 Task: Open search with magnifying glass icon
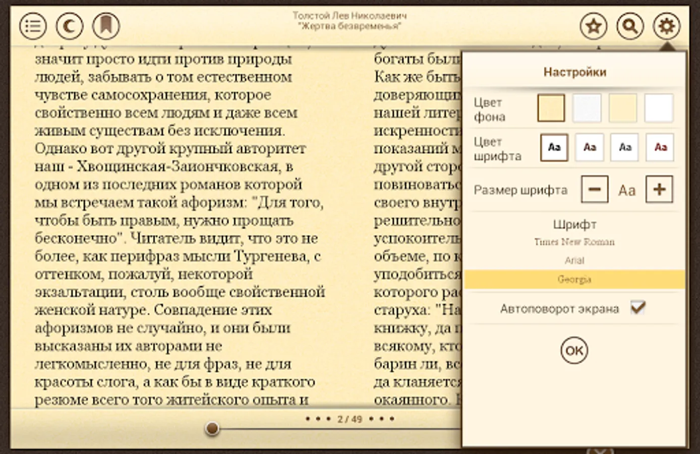630,26
